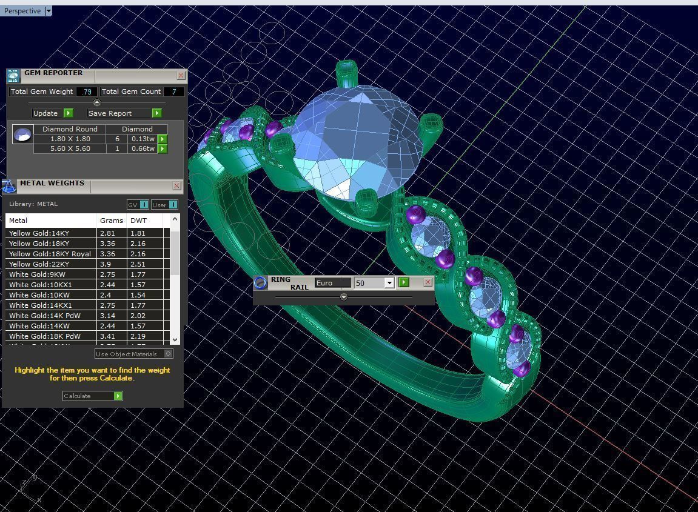Click the Diamond Round header cell
The height and width of the screenshot is (512, 698).
pos(70,129)
